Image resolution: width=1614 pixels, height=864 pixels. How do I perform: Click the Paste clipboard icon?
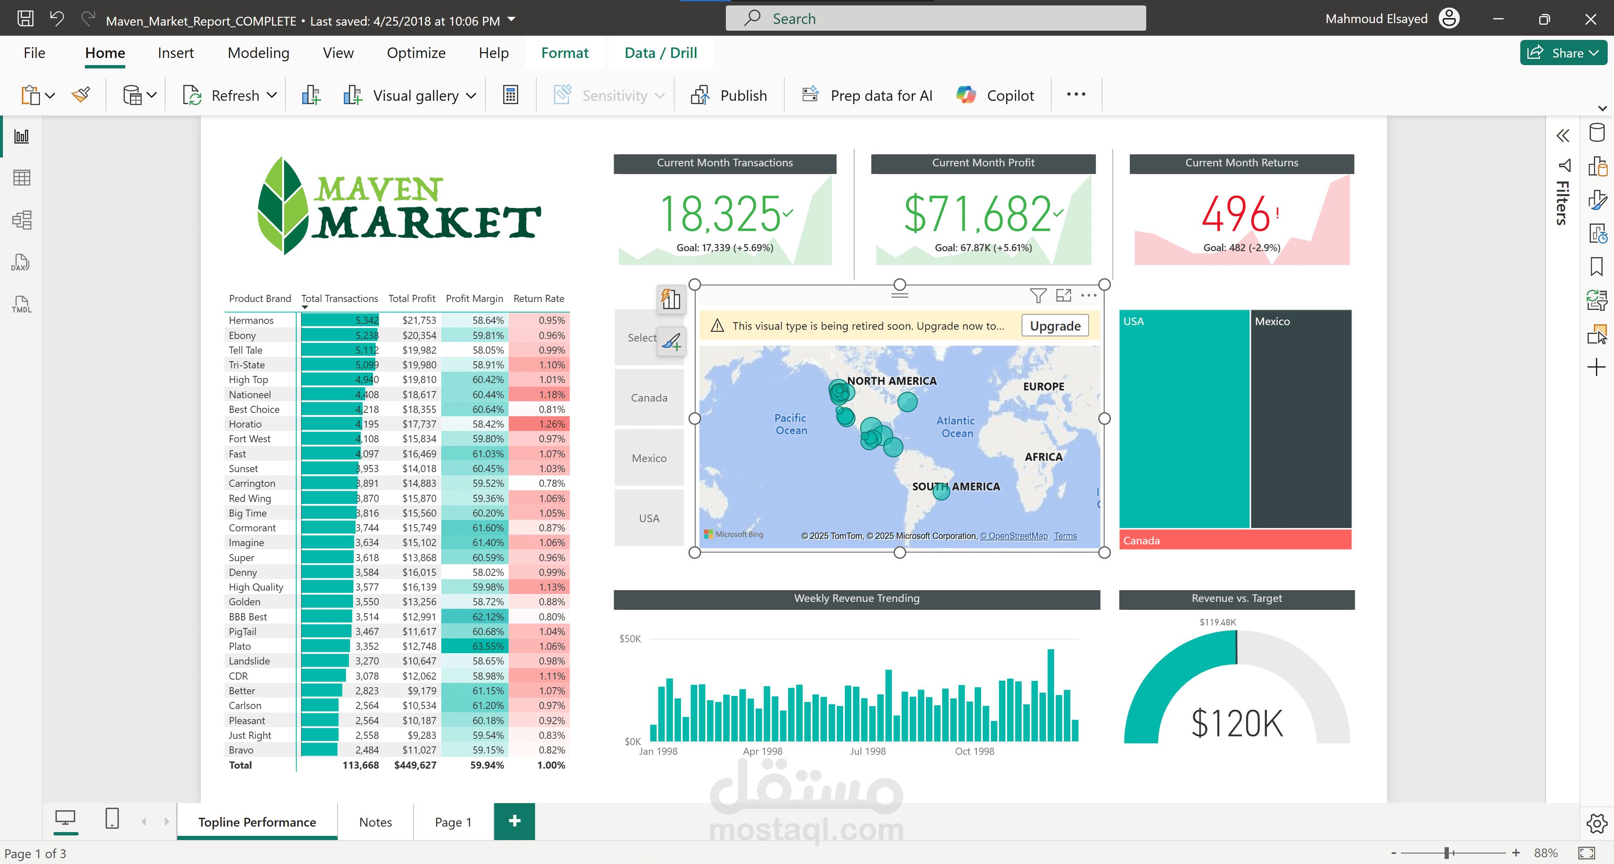[x=30, y=95]
